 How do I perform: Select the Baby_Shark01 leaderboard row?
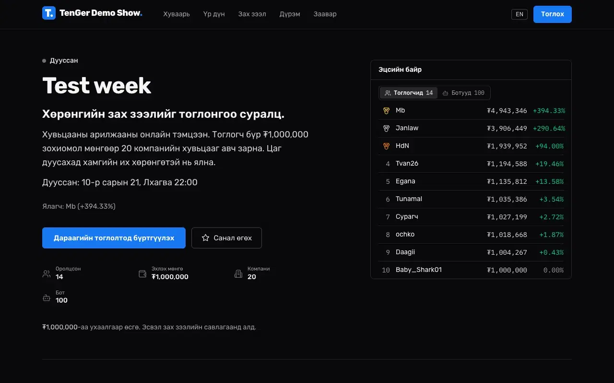[x=471, y=270]
